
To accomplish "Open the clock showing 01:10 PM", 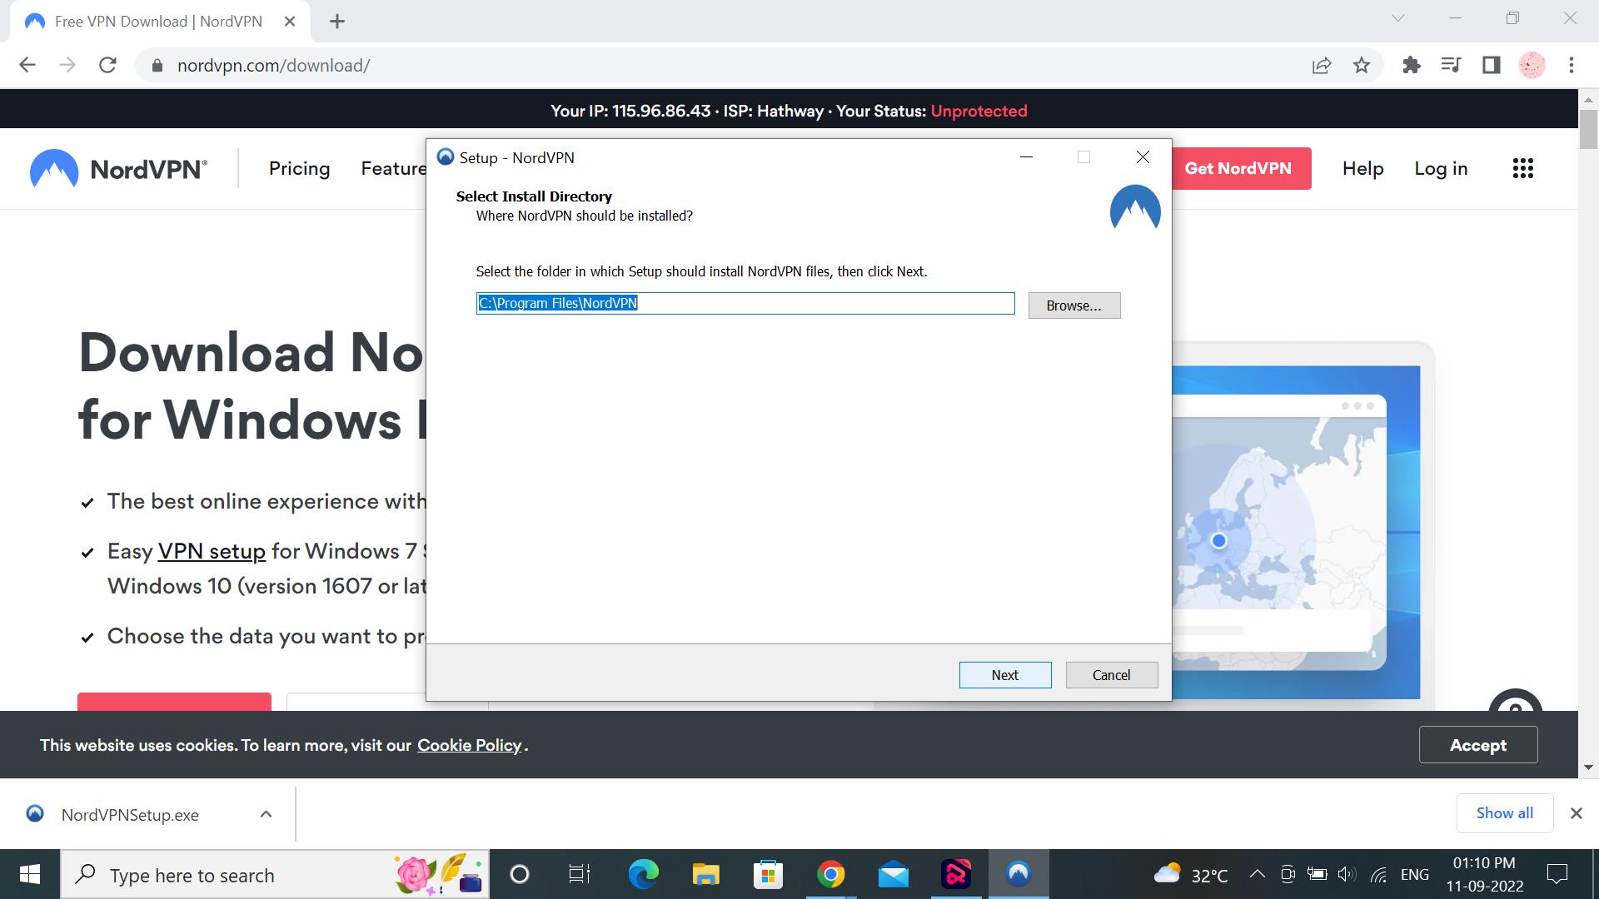I will click(x=1484, y=875).
